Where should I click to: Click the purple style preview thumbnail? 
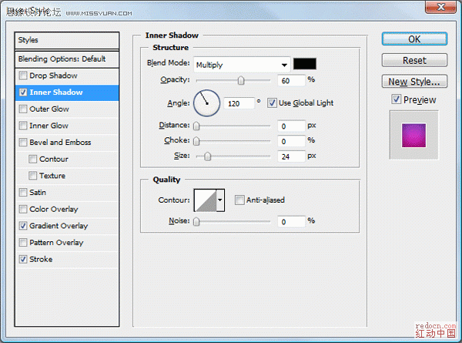[x=414, y=135]
